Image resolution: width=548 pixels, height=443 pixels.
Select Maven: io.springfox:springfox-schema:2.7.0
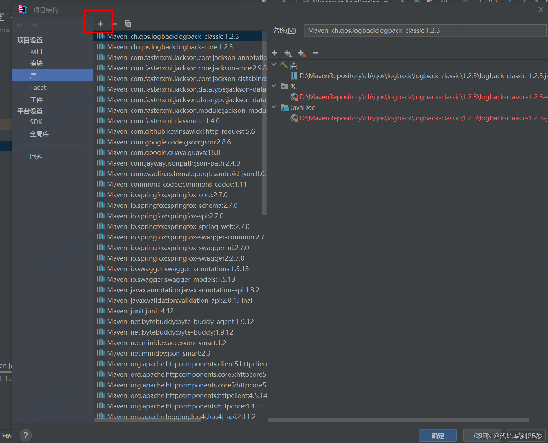tap(180, 205)
